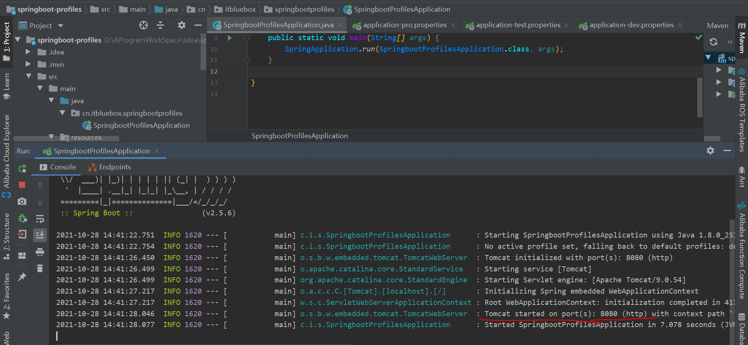Toggle the 1: Project tool window

pyautogui.click(x=7, y=41)
